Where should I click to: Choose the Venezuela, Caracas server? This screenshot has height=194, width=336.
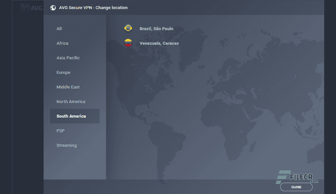[x=159, y=43]
